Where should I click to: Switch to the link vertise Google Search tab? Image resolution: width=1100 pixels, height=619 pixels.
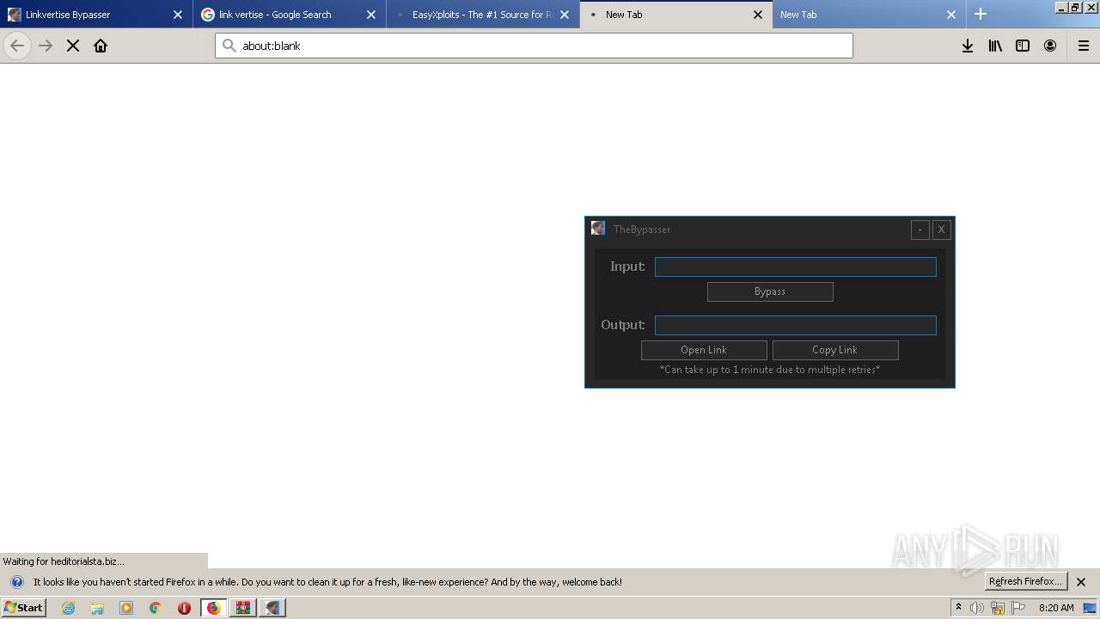click(x=290, y=15)
